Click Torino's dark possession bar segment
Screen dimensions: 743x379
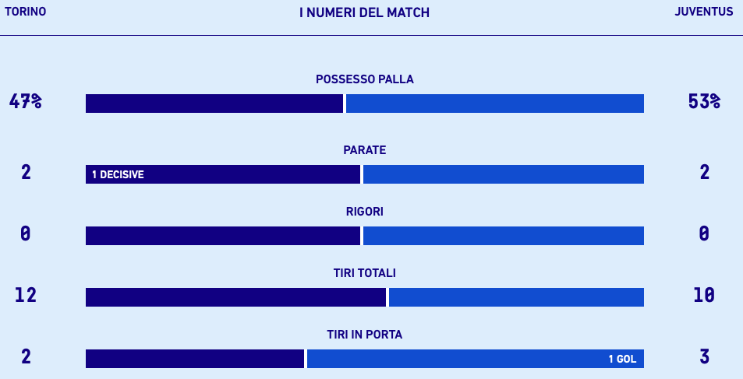point(214,104)
